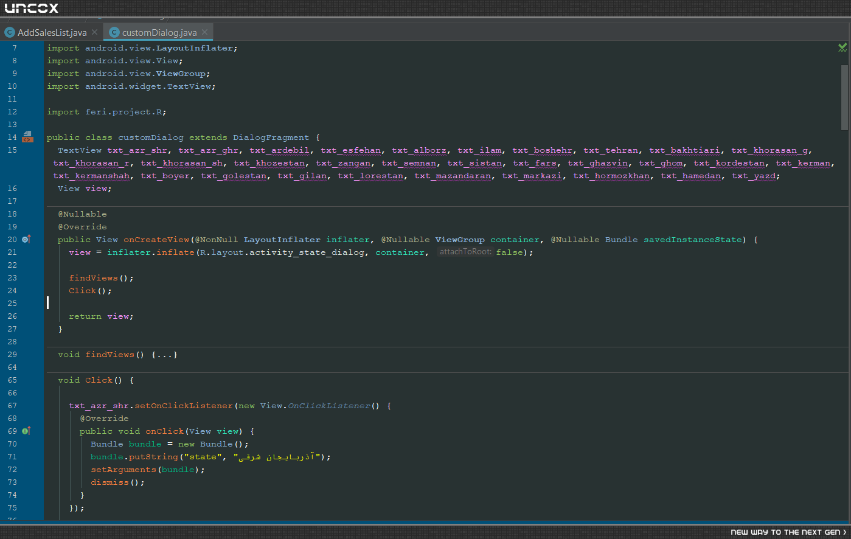The width and height of the screenshot is (851, 539).
Task: Click the attachToRoot: parameter hint
Action: pyautogui.click(x=465, y=252)
